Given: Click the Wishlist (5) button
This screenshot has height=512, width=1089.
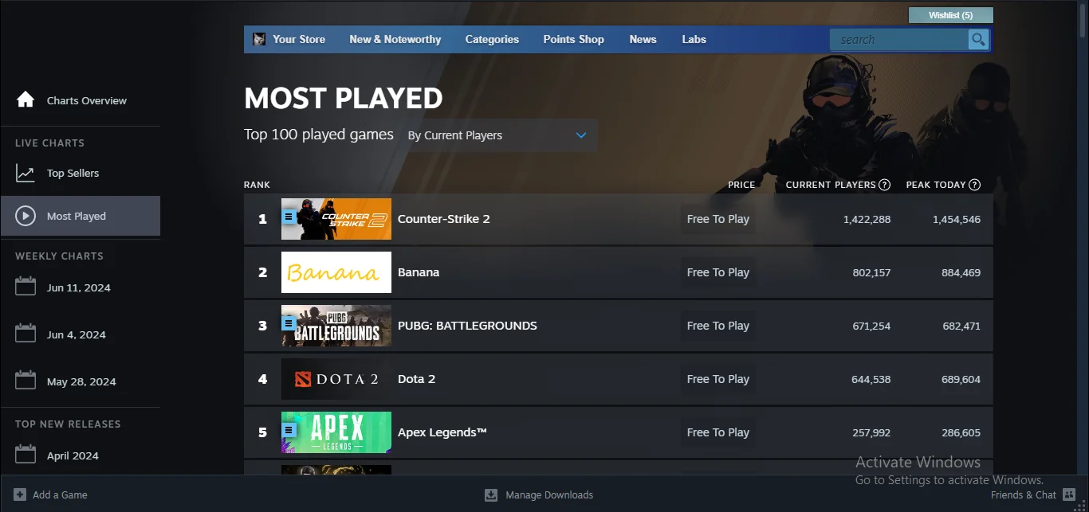Looking at the screenshot, I should (x=950, y=15).
